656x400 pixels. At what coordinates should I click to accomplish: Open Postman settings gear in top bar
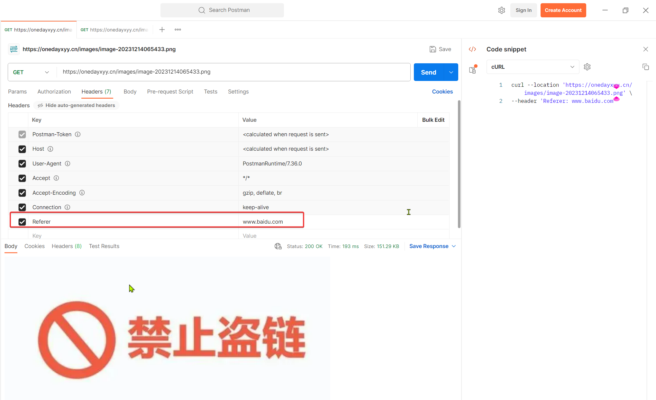click(x=501, y=10)
